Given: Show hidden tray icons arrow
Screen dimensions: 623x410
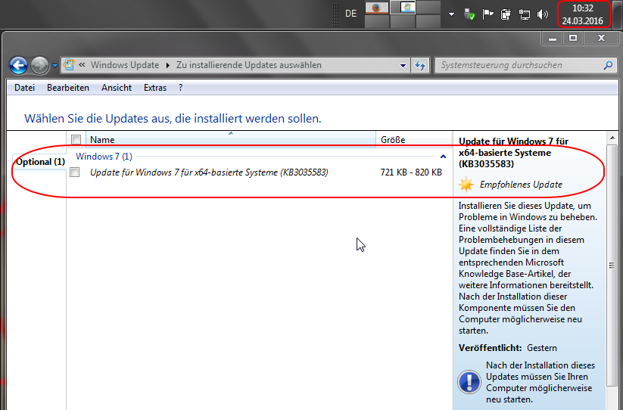Looking at the screenshot, I should [451, 14].
